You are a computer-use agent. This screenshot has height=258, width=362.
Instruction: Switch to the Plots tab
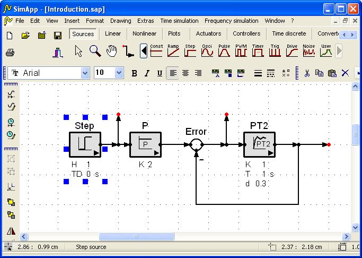point(174,33)
